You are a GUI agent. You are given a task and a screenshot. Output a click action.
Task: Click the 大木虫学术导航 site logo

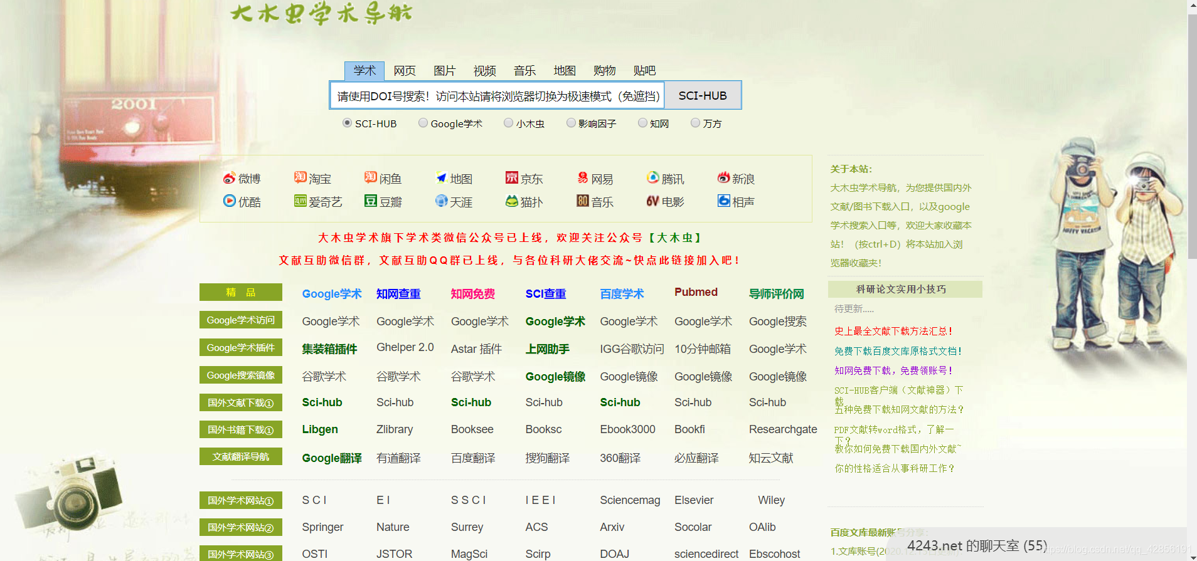(x=321, y=14)
